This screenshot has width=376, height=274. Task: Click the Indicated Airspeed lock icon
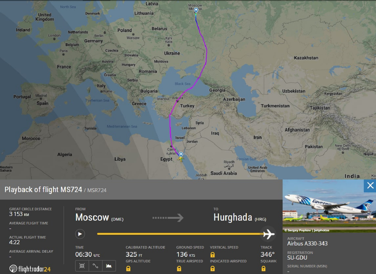[x=212, y=268]
